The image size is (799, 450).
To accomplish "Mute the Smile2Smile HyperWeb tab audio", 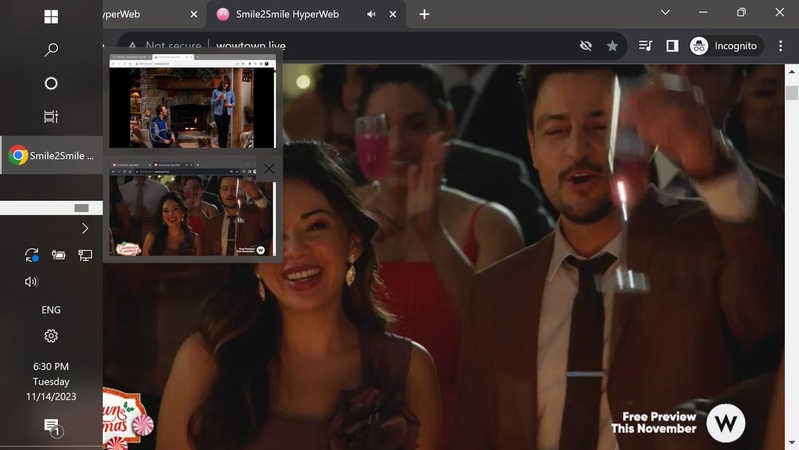I will tap(371, 14).
